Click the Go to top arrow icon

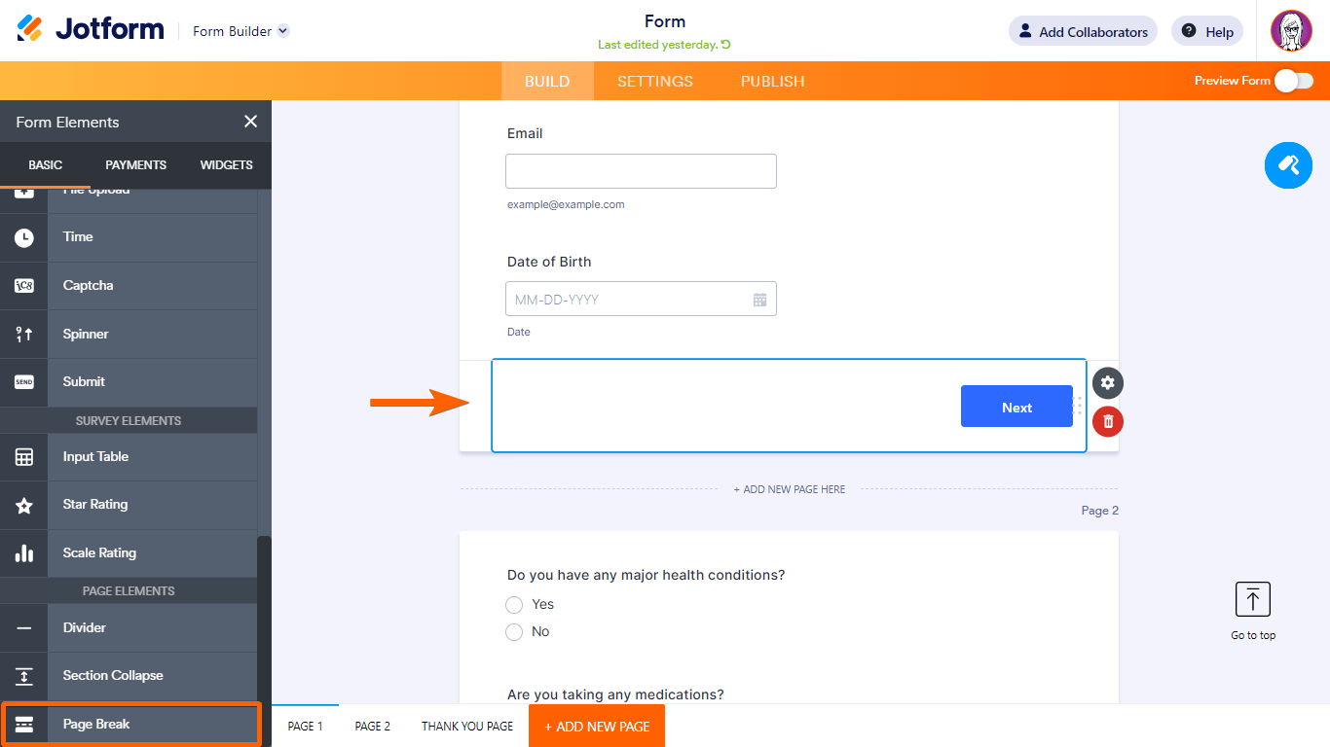1252,599
